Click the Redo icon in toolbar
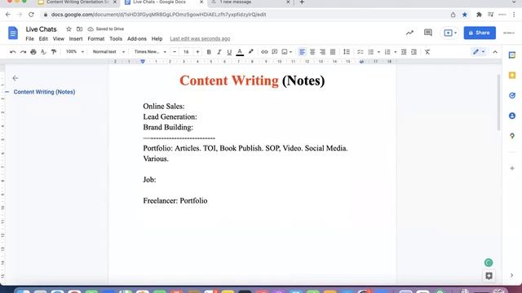The width and height of the screenshot is (522, 293). pyautogui.click(x=23, y=52)
